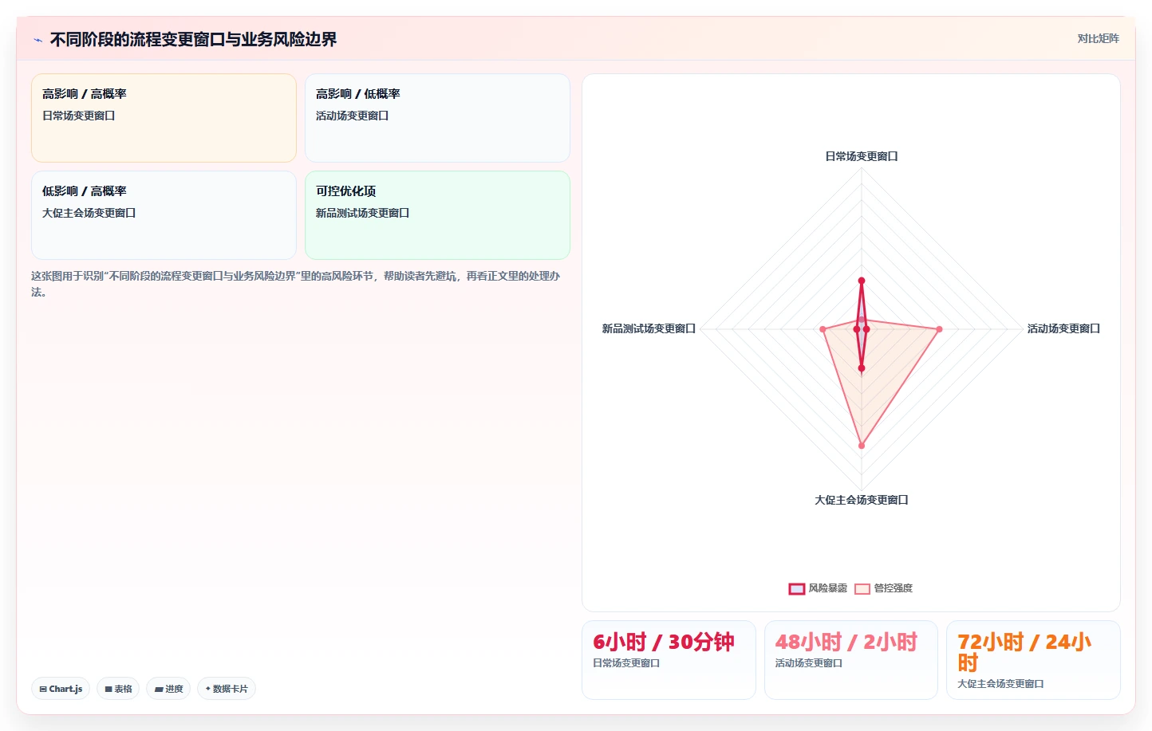Screen dimensions: 1152x731
Task: Click the 风险暴露 data point toward 大促主会场变更窗口
Action: click(862, 368)
